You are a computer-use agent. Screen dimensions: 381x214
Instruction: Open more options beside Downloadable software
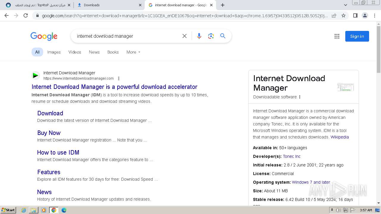[x=300, y=97]
